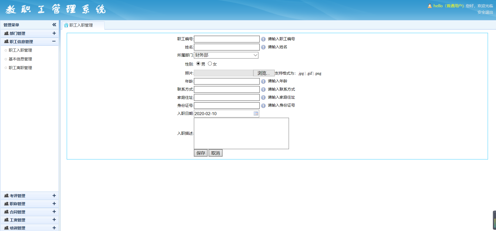Screen dimensions: 496x231
Task: Click info icon beside 身份证号 hint
Action: coord(263,106)
